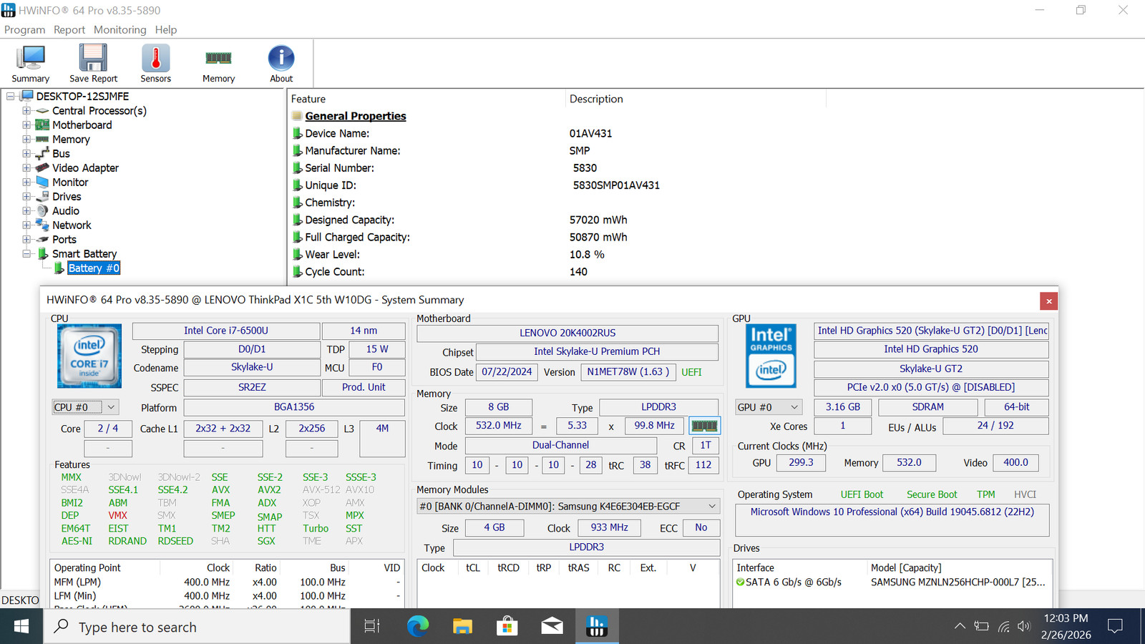Open Task View on the taskbar

(x=372, y=627)
